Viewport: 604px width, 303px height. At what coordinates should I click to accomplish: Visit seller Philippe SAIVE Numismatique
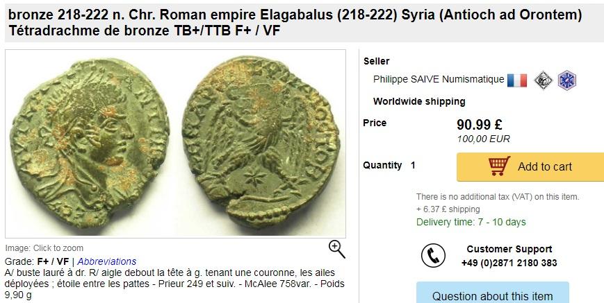(439, 79)
